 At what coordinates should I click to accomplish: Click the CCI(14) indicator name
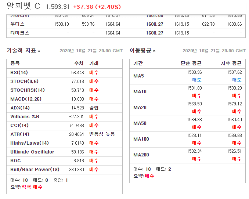coord(19,126)
